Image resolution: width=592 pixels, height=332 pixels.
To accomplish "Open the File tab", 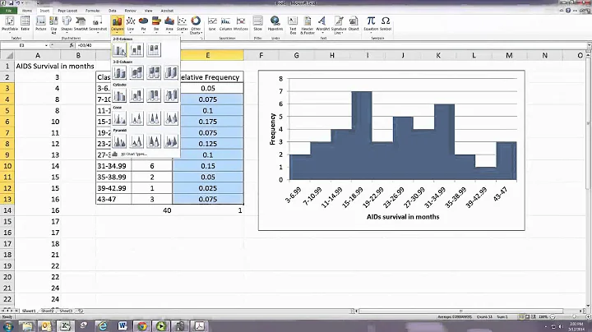I will [x=9, y=11].
